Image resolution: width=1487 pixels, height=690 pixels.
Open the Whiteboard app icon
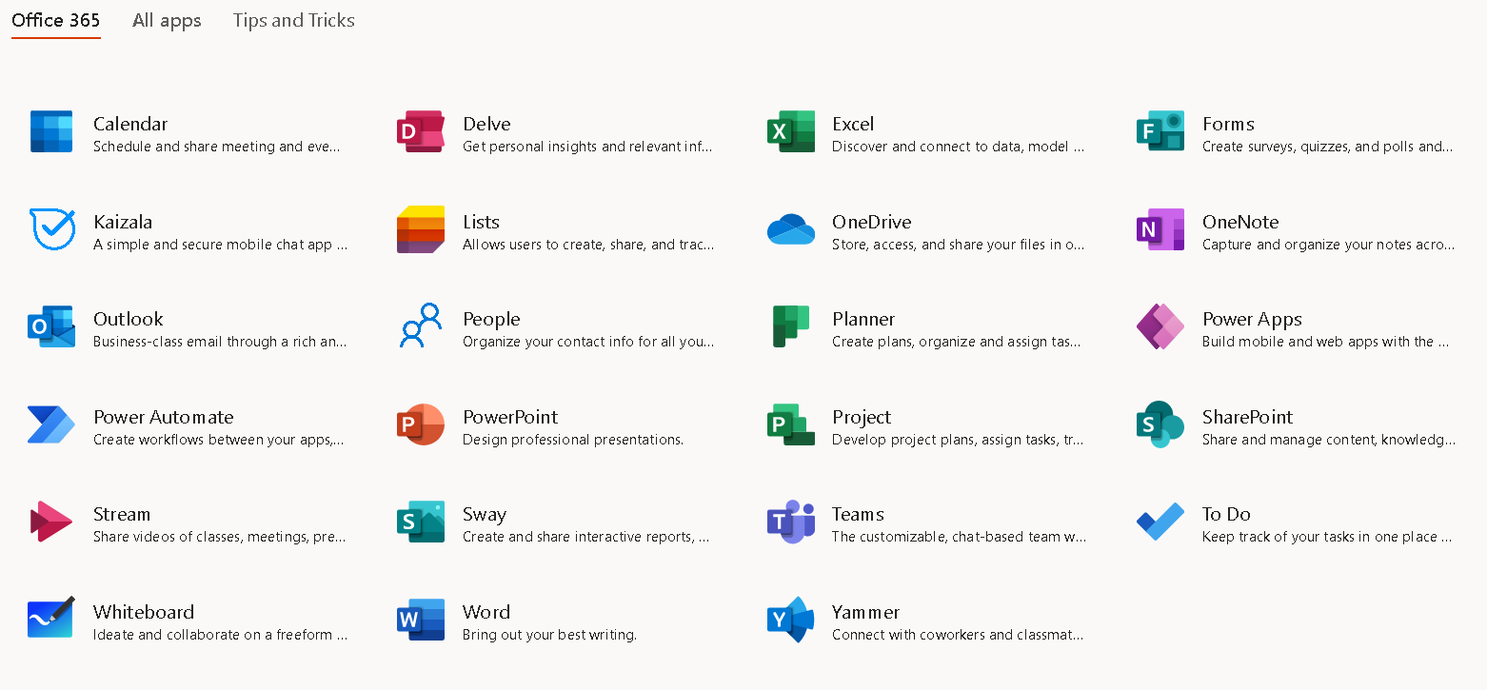point(51,620)
